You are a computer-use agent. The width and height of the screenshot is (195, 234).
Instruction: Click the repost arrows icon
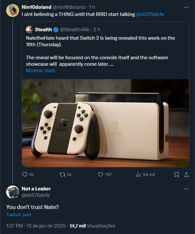63,174
